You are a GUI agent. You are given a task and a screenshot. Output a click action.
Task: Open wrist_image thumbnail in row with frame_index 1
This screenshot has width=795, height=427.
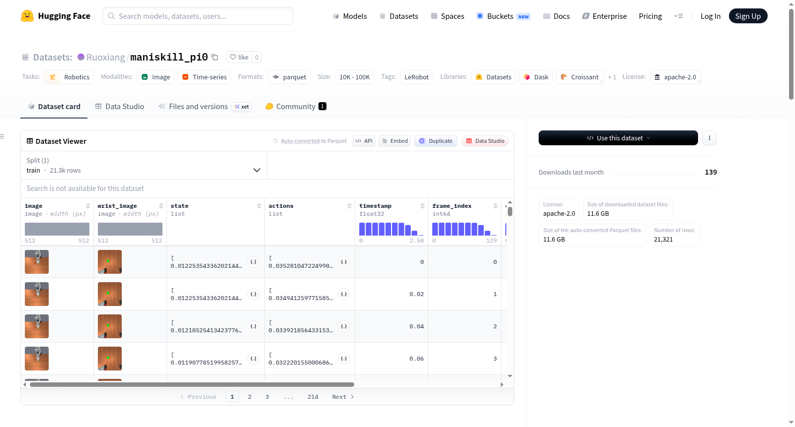click(110, 294)
